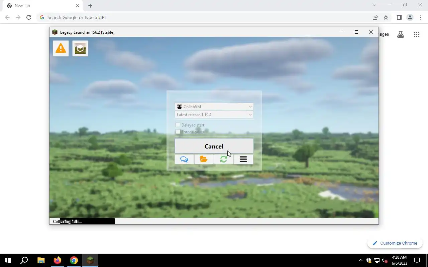This screenshot has height=267, width=428.
Task: Click the muted volume tray icon
Action: coord(385,260)
